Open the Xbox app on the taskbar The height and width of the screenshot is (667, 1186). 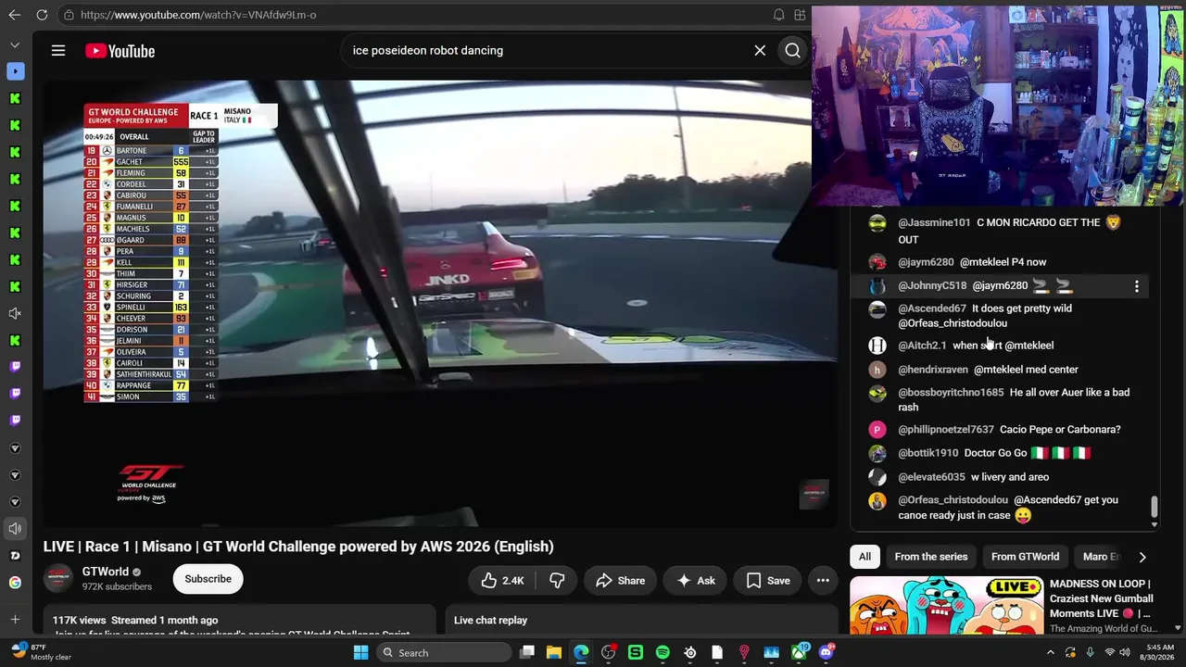point(799,653)
